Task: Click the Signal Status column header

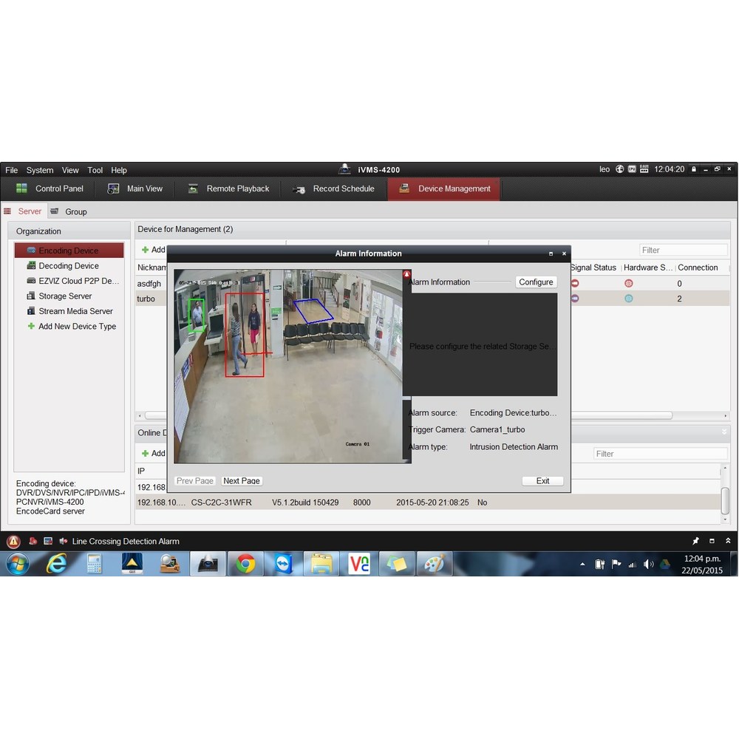Action: 594,268
